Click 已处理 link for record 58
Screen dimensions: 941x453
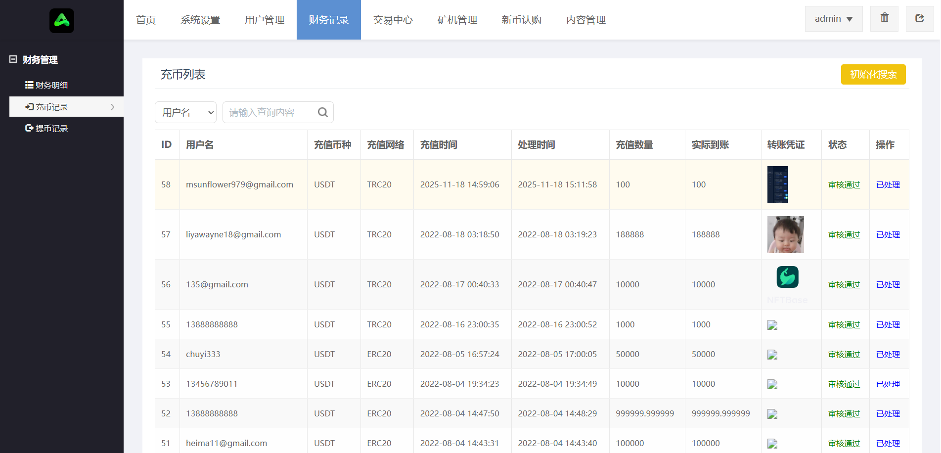(x=888, y=184)
